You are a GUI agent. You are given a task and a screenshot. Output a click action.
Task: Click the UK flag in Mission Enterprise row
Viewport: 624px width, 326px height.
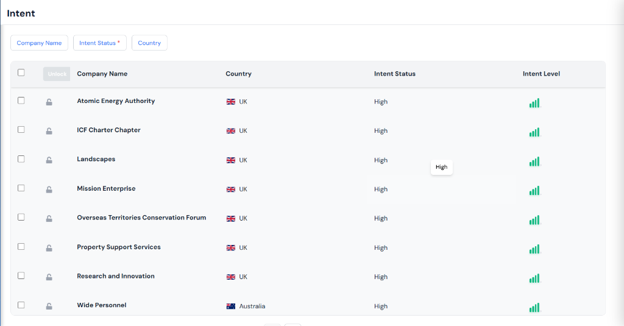click(231, 190)
